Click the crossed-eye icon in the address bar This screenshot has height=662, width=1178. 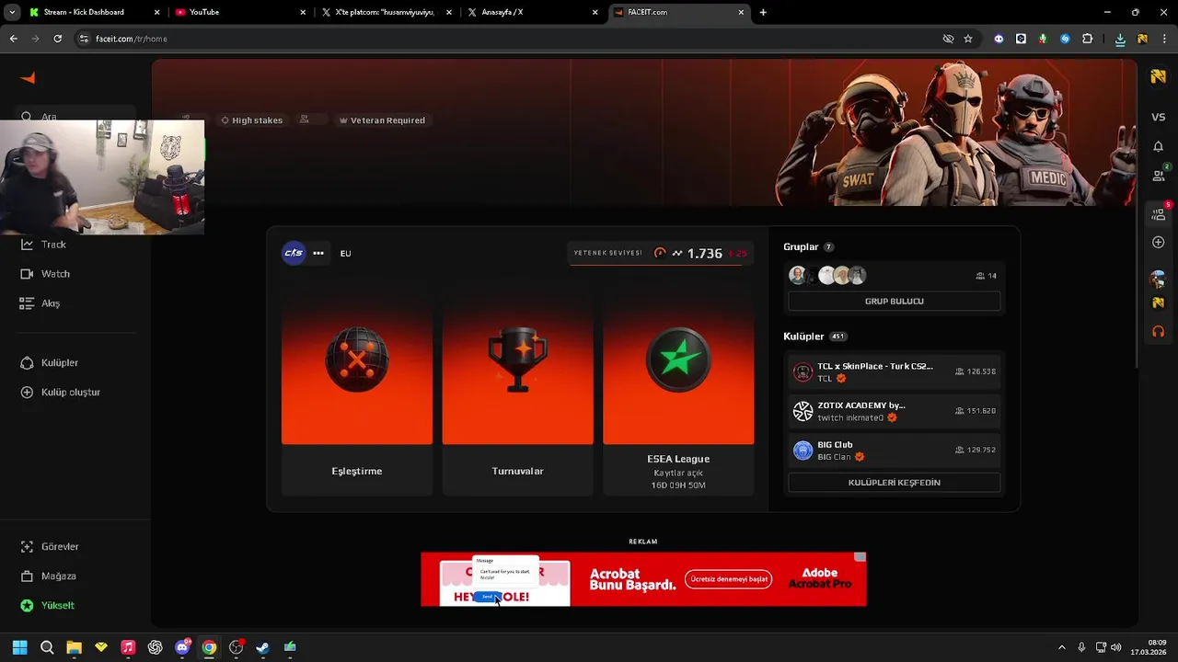(948, 39)
